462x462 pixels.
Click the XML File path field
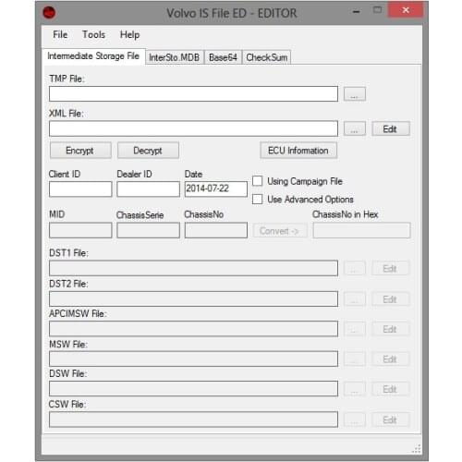pyautogui.click(x=193, y=128)
